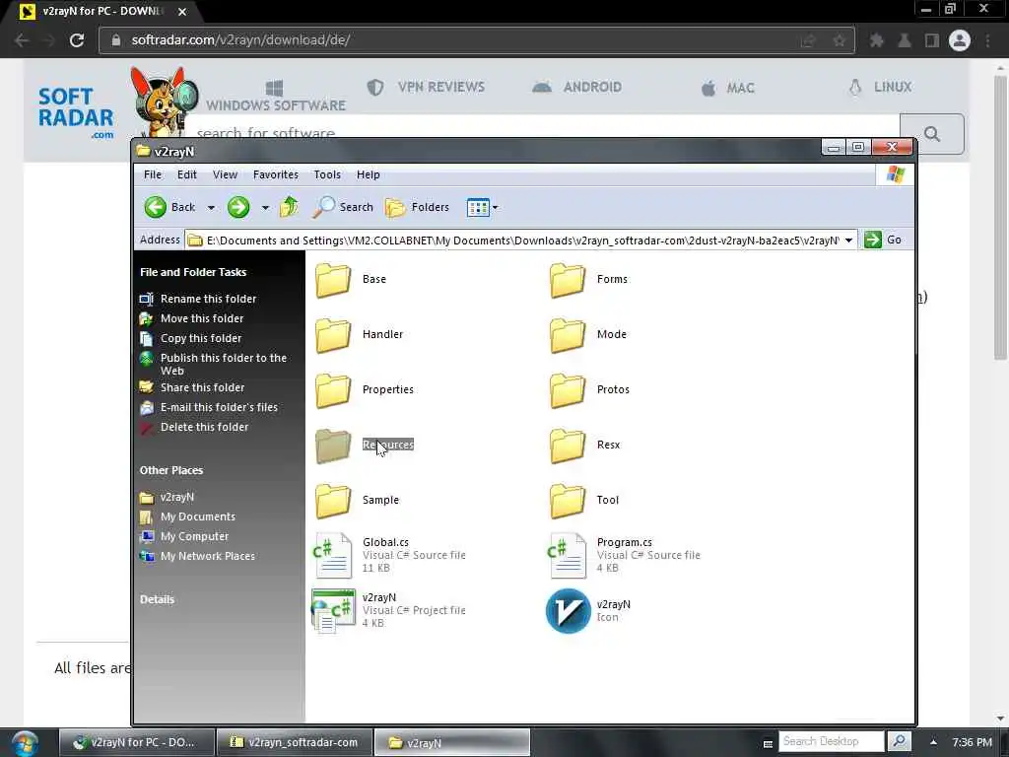This screenshot has width=1009, height=757.
Task: Select the Handler folder icon
Action: [x=333, y=335]
